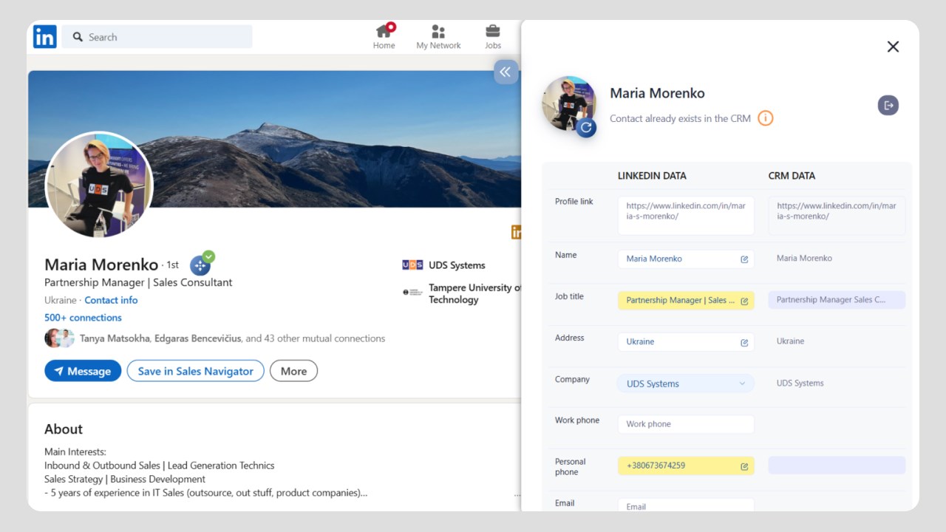Viewport: 946px width, 532px height.
Task: Click the Maria Morenko profile name heading
Action: pos(101,265)
